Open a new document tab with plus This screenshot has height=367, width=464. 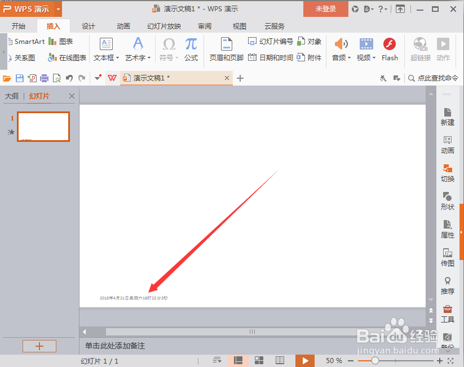240,78
